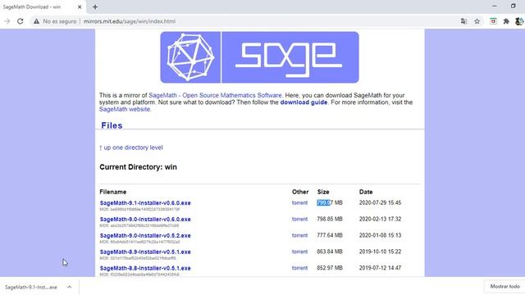Click the Files section heading
Image resolution: width=525 pixels, height=295 pixels.
point(112,125)
